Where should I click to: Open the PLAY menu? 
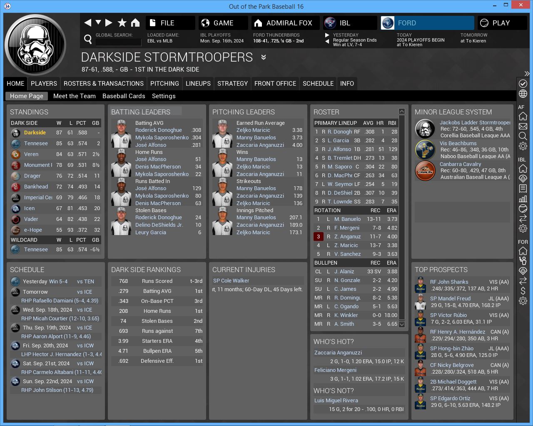click(x=502, y=23)
